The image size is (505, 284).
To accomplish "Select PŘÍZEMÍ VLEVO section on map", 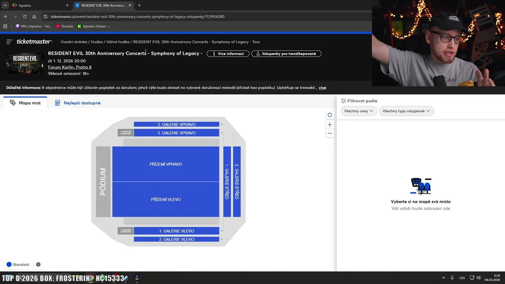I will [x=166, y=200].
